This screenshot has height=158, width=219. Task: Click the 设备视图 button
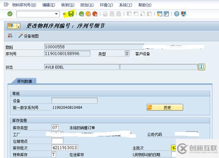tap(29, 36)
